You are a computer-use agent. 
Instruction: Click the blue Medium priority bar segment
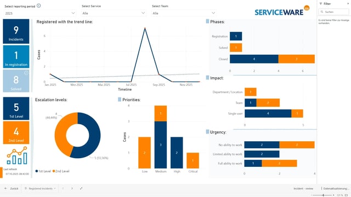[161, 144]
